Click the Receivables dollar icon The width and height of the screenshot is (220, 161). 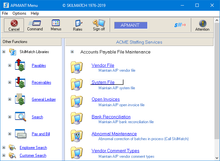20,82
